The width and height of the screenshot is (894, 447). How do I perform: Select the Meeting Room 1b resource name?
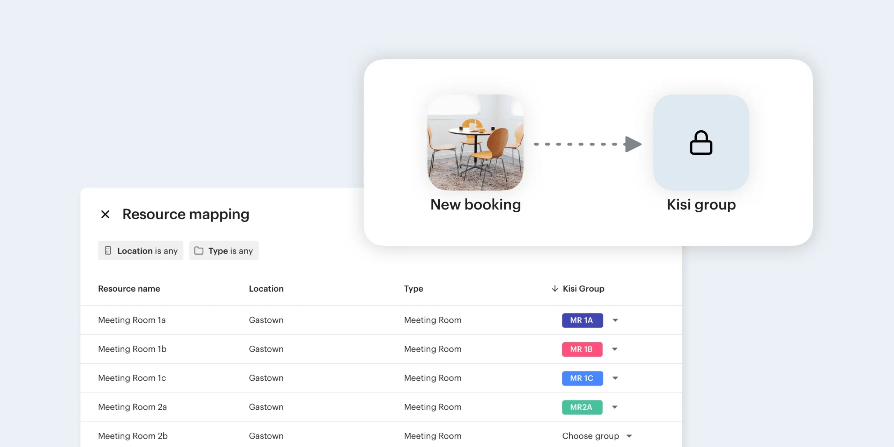(132, 349)
